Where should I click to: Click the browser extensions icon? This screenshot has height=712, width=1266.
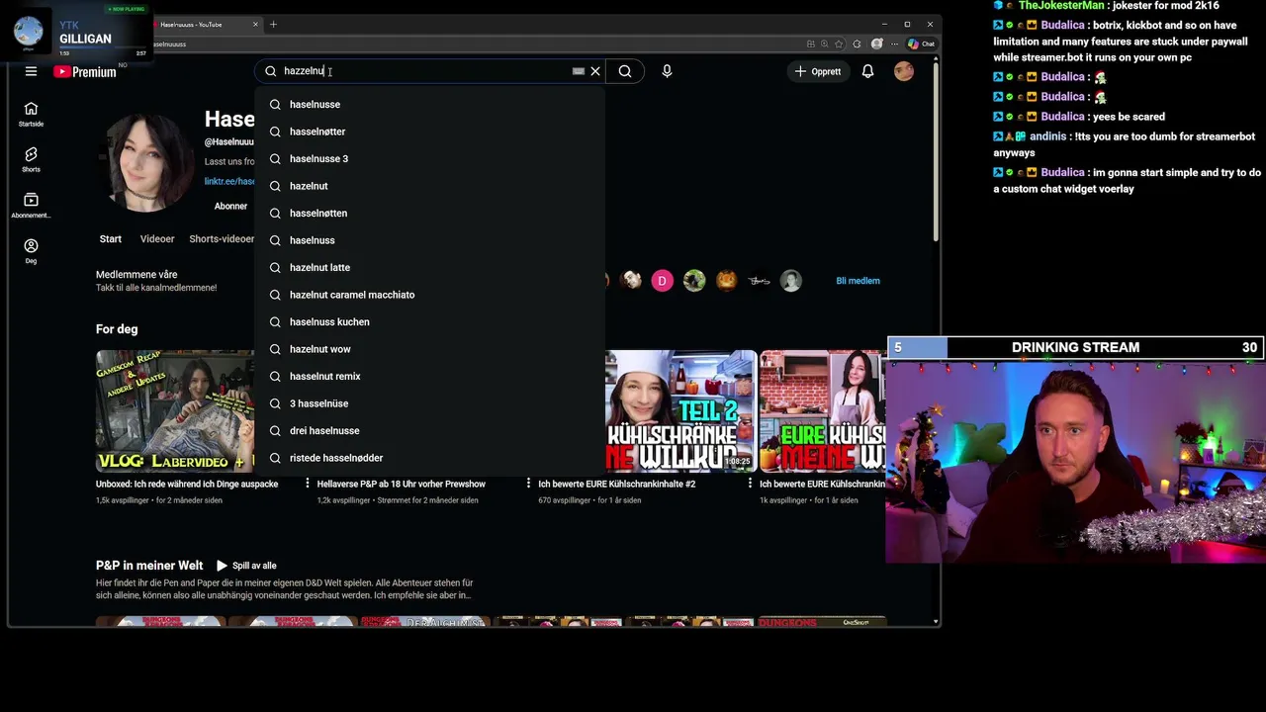[857, 44]
